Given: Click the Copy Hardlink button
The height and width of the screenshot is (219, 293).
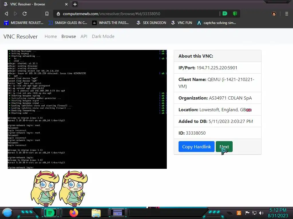Looking at the screenshot, I should tap(196, 147).
